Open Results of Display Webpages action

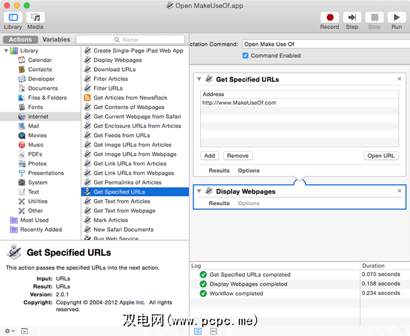coord(219,203)
